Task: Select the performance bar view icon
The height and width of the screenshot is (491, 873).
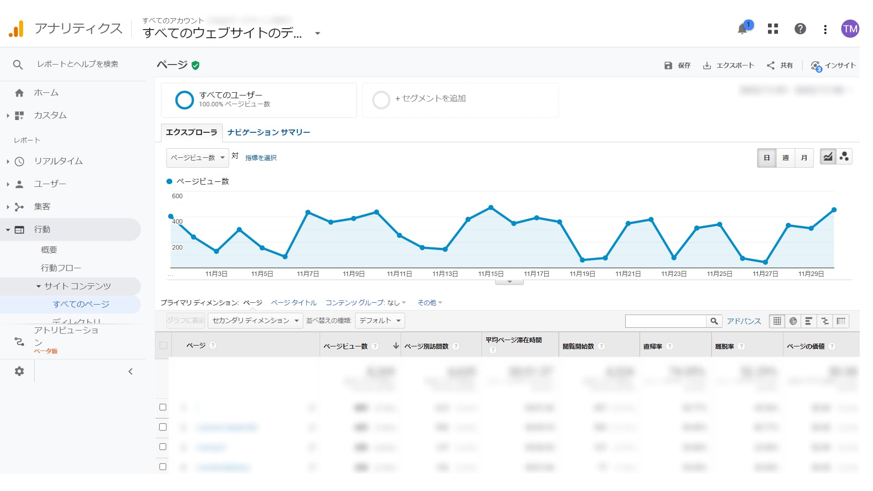Action: coord(808,321)
